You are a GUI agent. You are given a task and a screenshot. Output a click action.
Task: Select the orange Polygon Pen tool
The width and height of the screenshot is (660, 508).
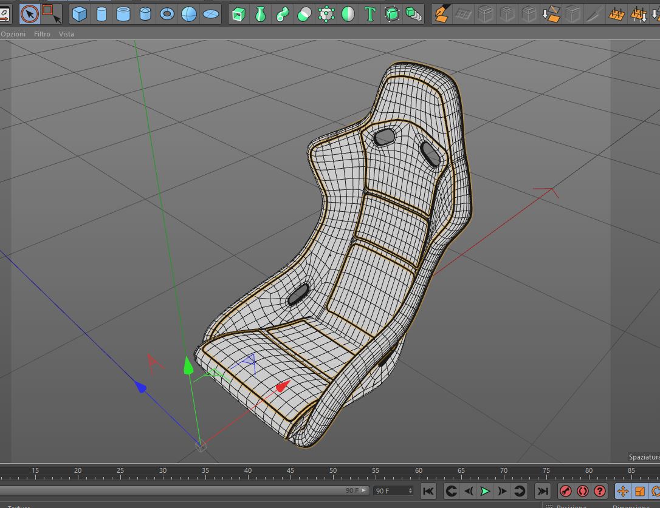click(x=443, y=13)
